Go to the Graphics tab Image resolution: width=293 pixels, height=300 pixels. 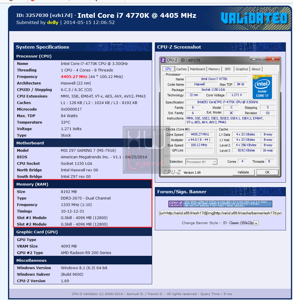pos(242,69)
